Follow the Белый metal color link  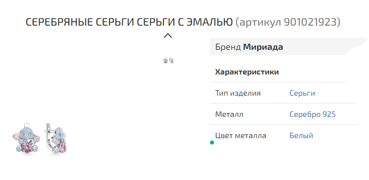pos(301,136)
